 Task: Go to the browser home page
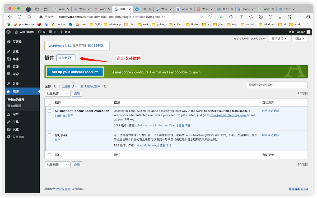pos(29,17)
